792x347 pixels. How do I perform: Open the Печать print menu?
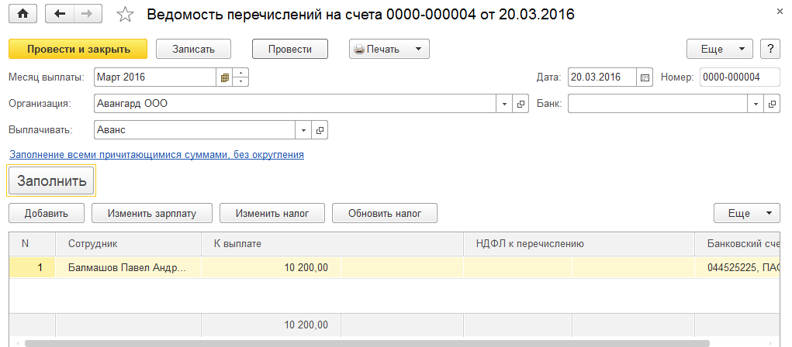[389, 49]
